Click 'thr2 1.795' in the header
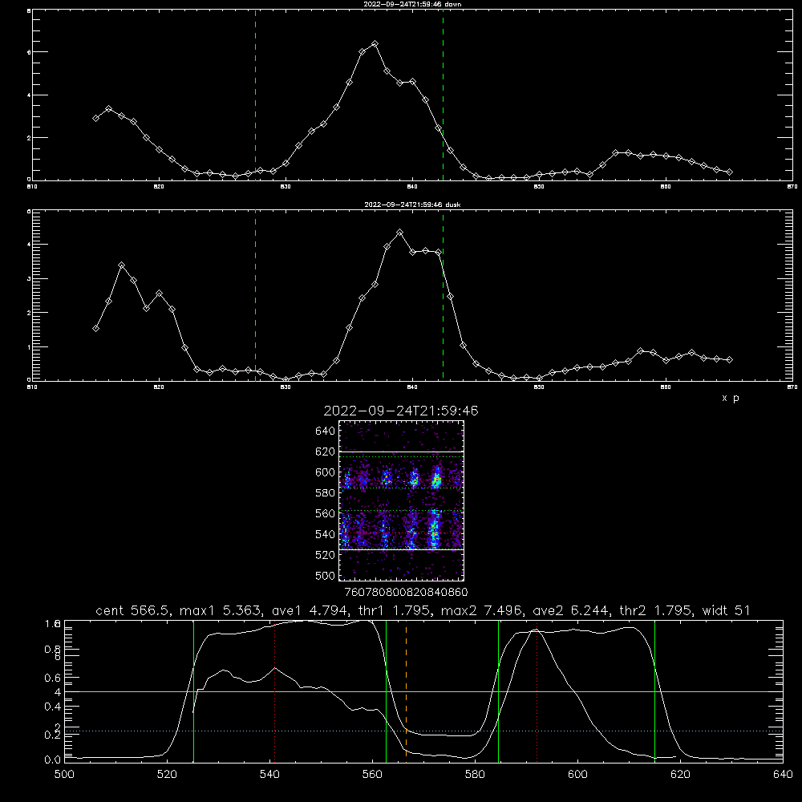The width and height of the screenshot is (802, 802). pyautogui.click(x=656, y=610)
